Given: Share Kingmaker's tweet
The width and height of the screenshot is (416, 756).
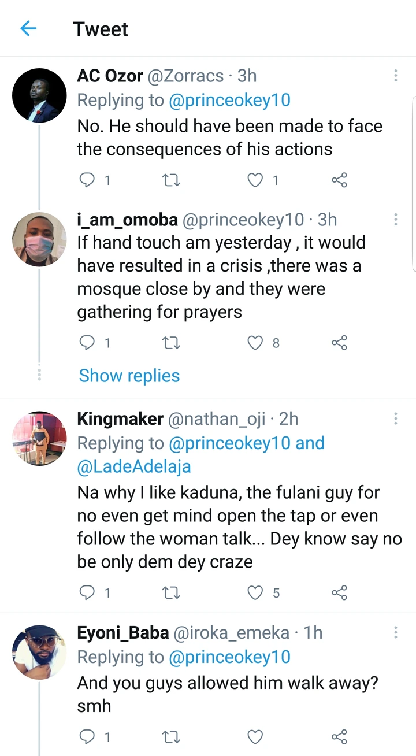Looking at the screenshot, I should tap(339, 592).
